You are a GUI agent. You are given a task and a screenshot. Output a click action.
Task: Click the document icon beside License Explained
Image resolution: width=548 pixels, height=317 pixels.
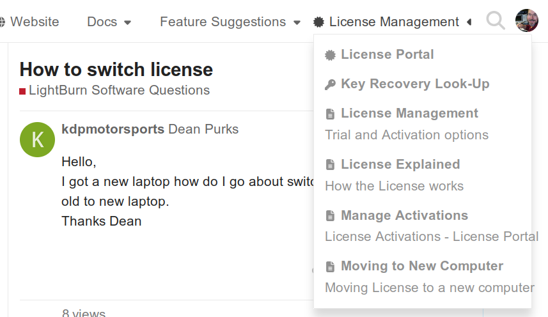click(330, 164)
